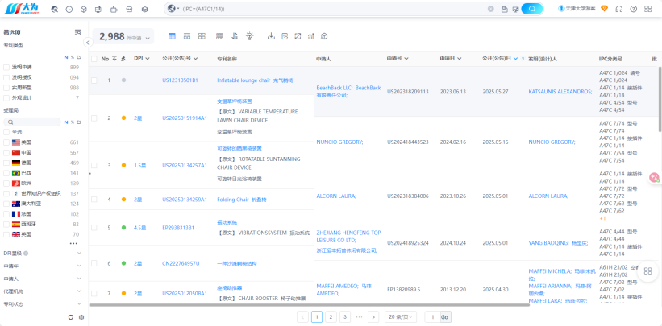Viewport: 662px width, 326px height.
Task: Open the orange diamond VIP icon
Action: pos(604,8)
